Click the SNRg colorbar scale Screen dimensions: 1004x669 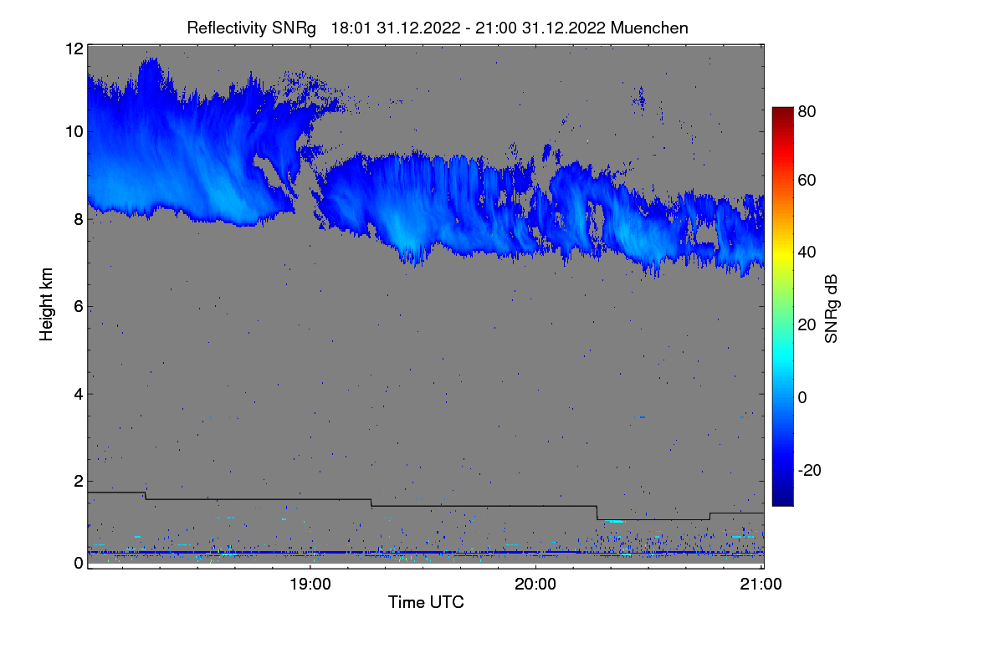point(781,306)
